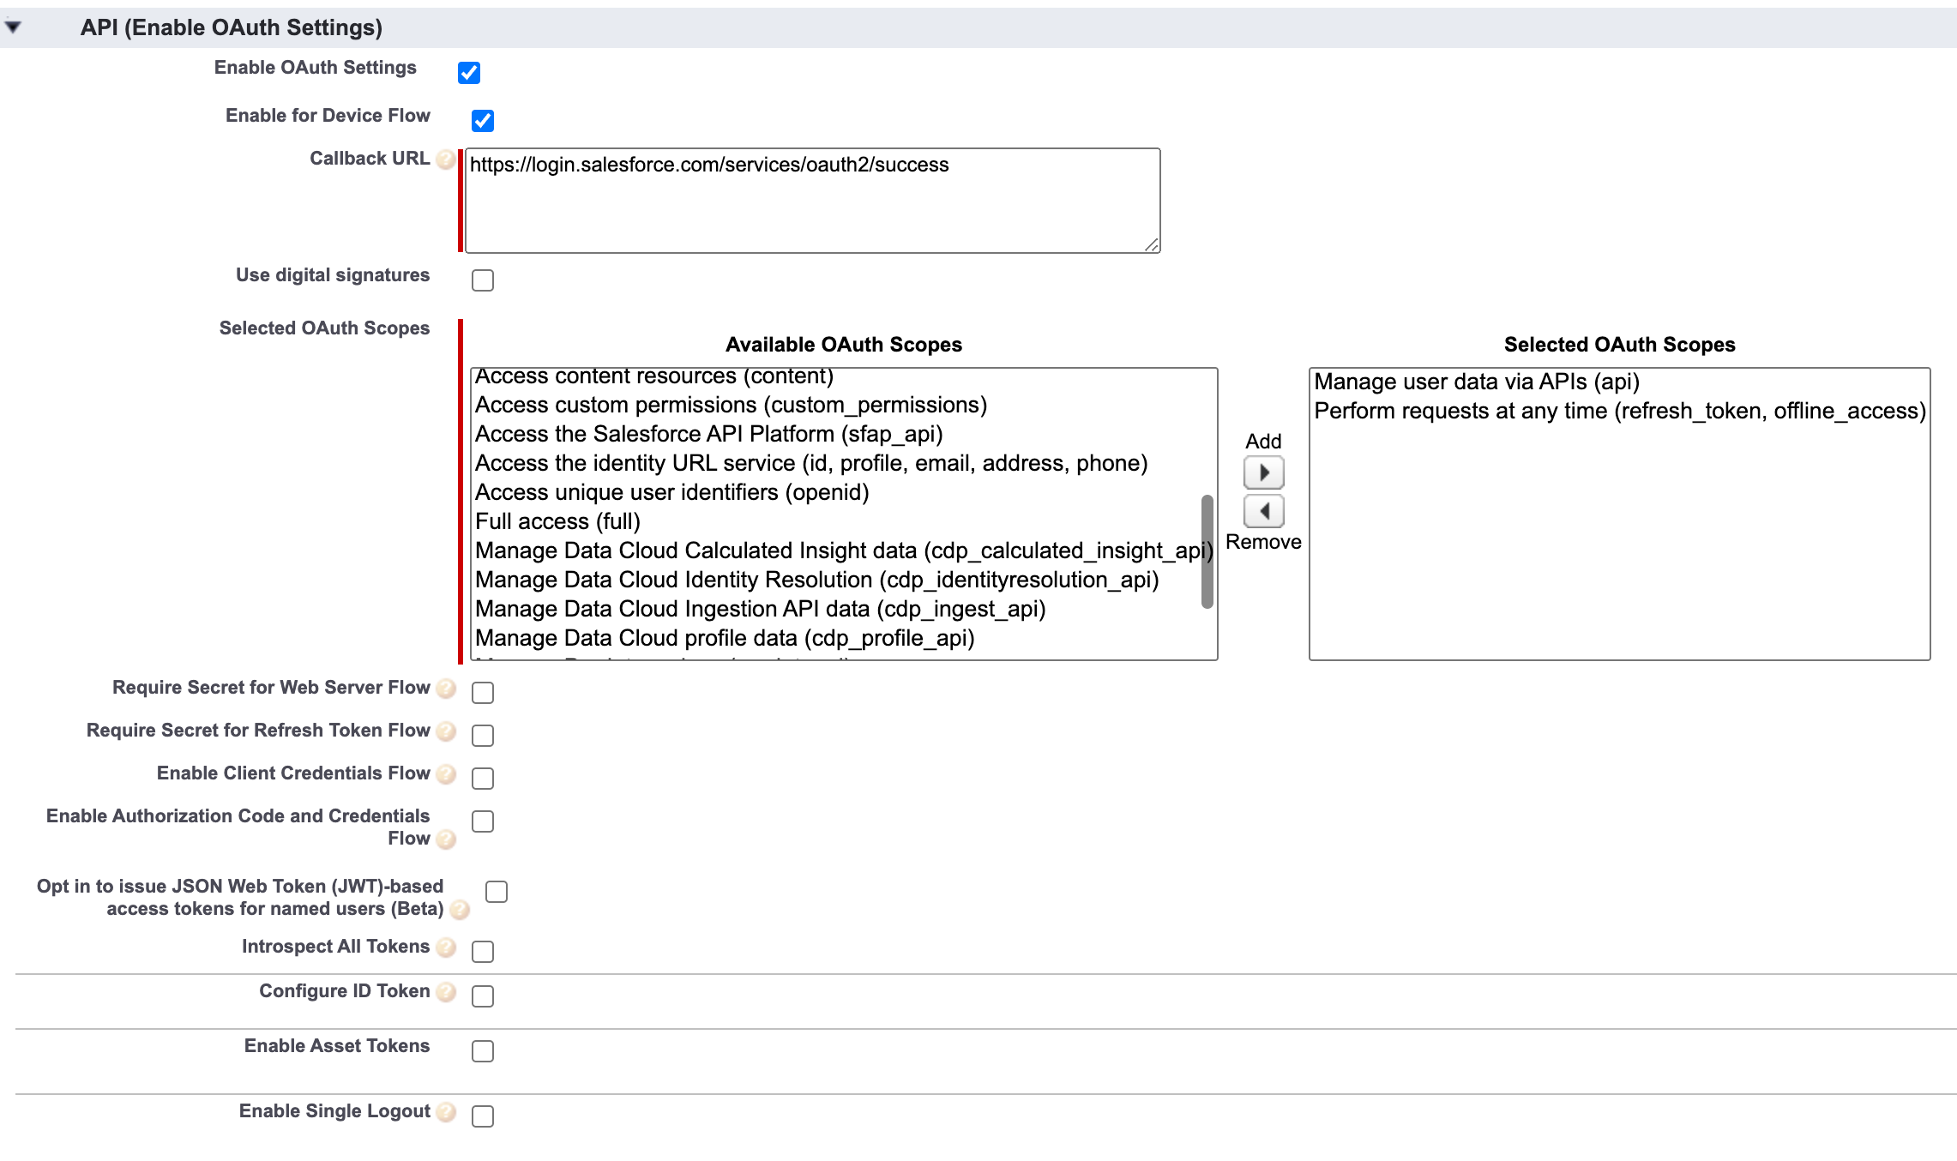Select Full access (full) scope
This screenshot has height=1161, width=1957.
(557, 521)
